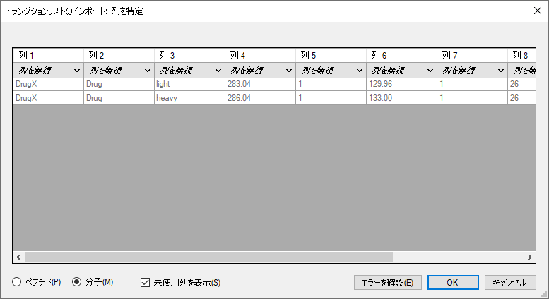This screenshot has height=299, width=549.
Task: Click the エラーを確認(E) button
Action: click(x=388, y=282)
